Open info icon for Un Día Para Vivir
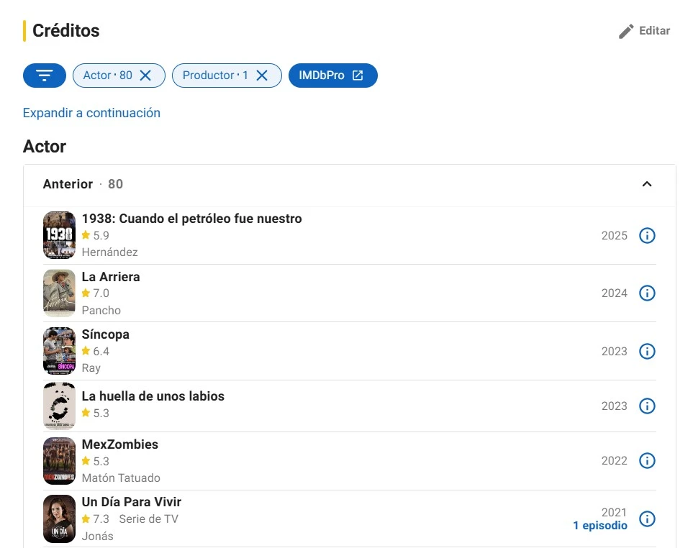693x548 pixels. click(647, 519)
